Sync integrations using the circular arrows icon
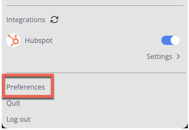 54,20
